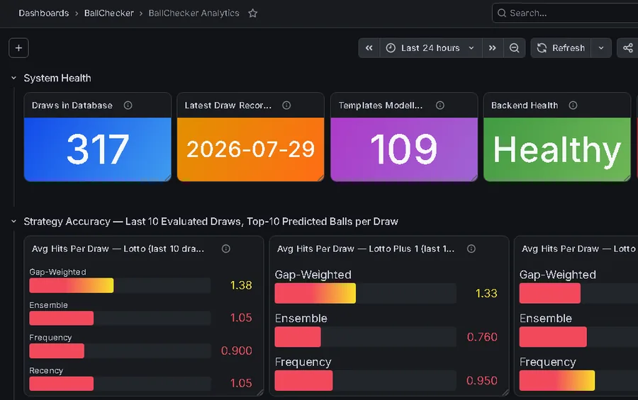The image size is (638, 400).
Task: Click Lotto panel Gap-Weighted bar
Action: coord(120,285)
